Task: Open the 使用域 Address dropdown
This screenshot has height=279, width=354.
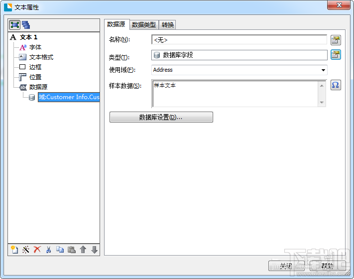Action: (239, 70)
